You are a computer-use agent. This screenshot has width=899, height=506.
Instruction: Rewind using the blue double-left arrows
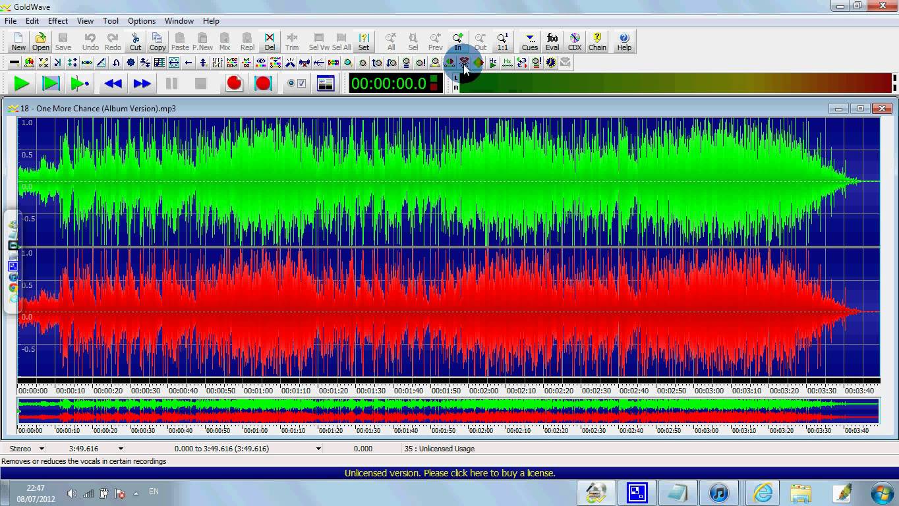click(x=113, y=84)
